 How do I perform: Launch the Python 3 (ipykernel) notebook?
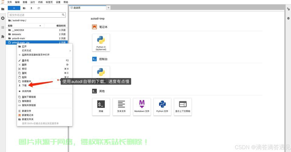(x=101, y=43)
